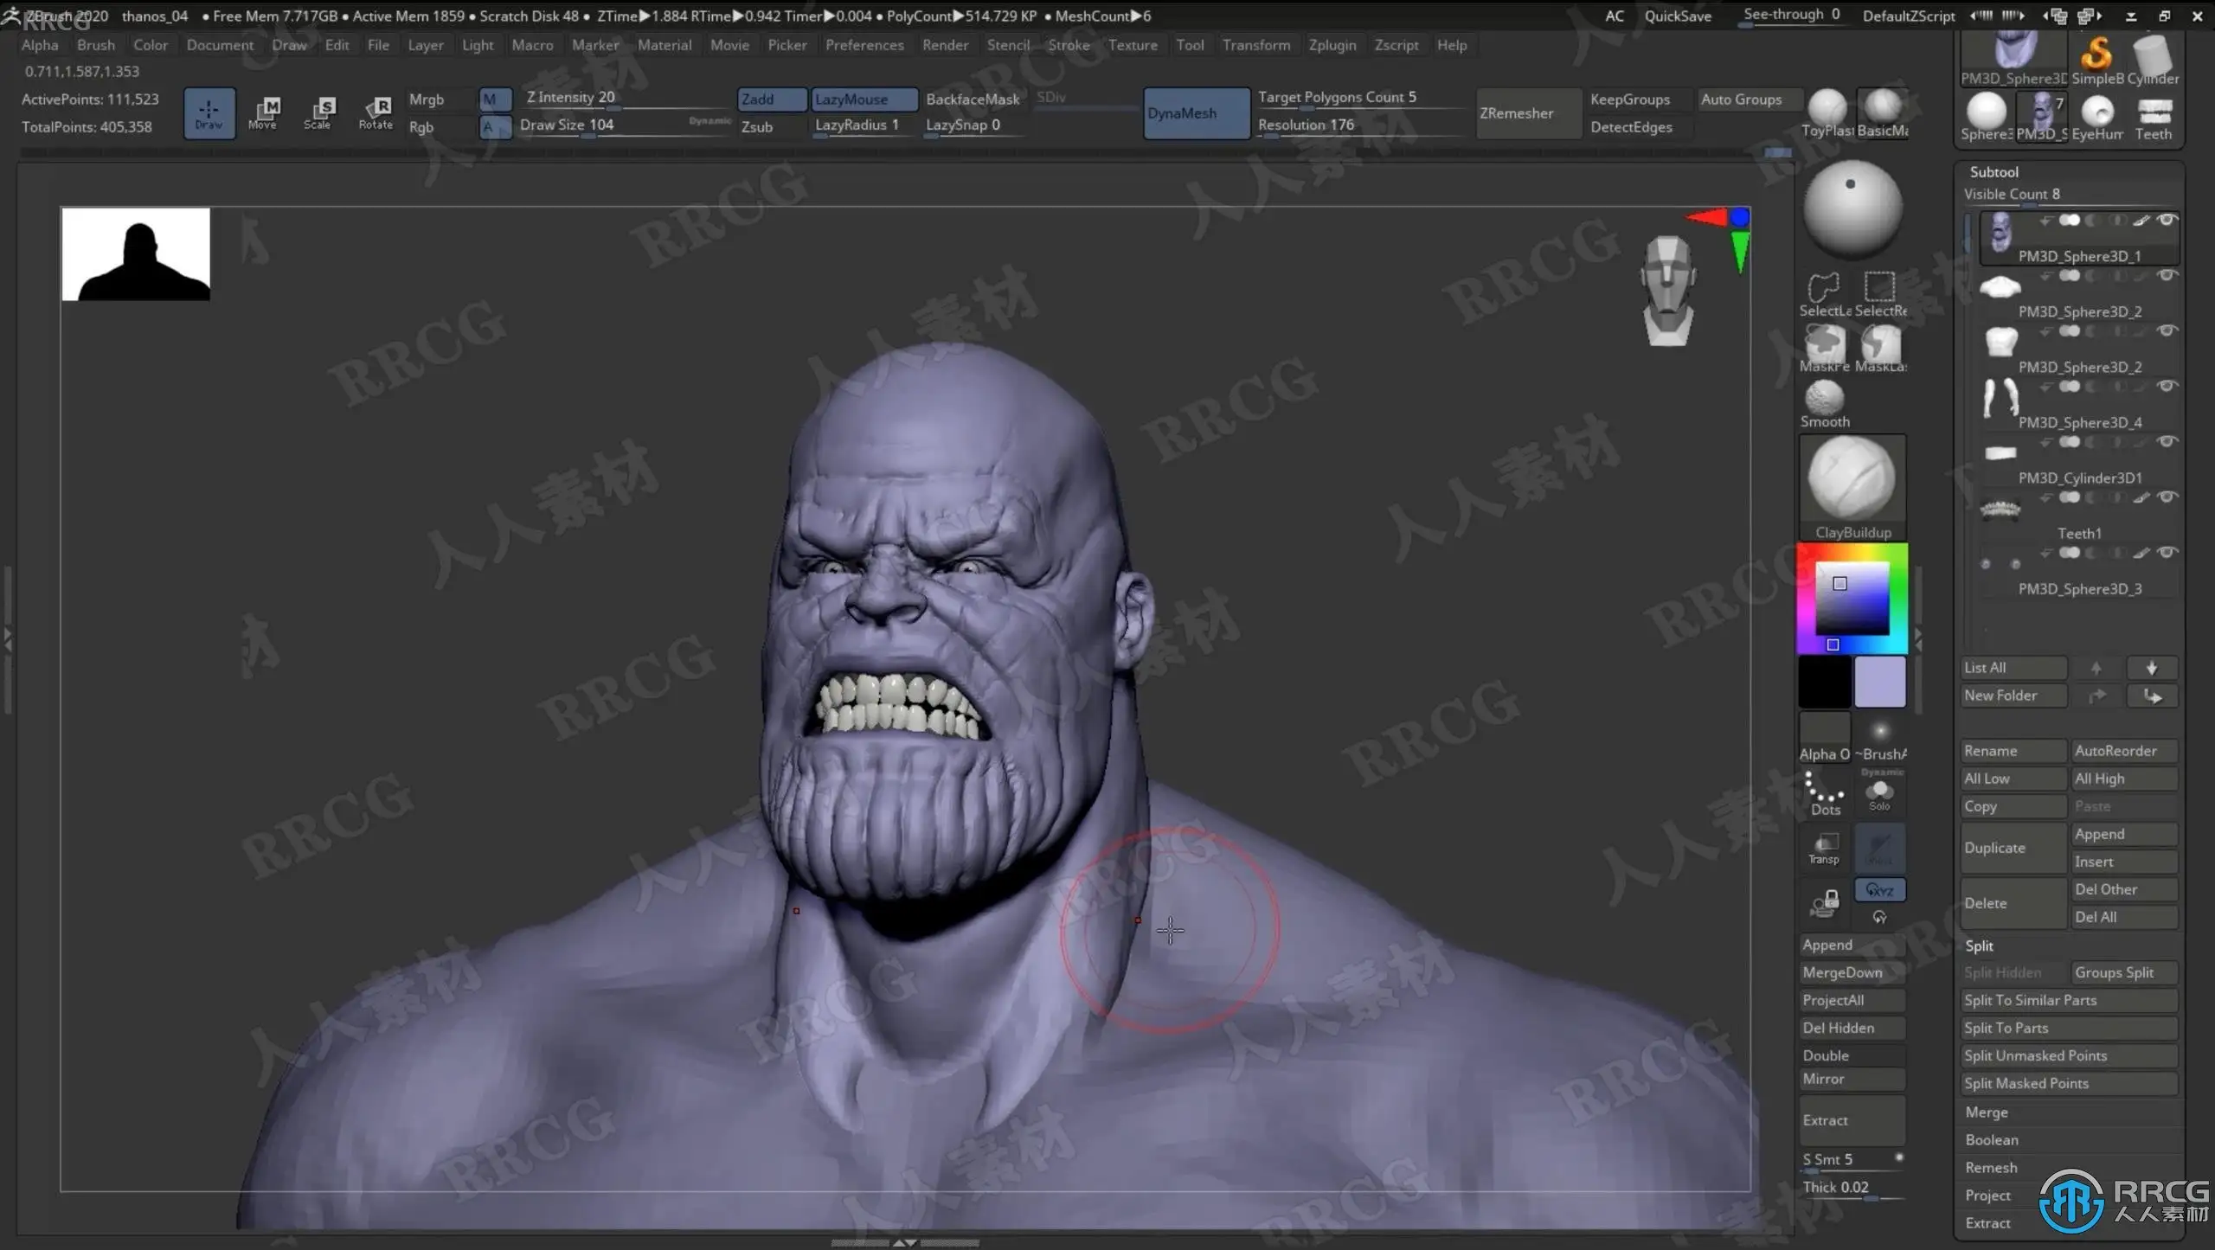Toggle the LazyMouse option
This screenshot has height=1250, width=2215.
(863, 99)
